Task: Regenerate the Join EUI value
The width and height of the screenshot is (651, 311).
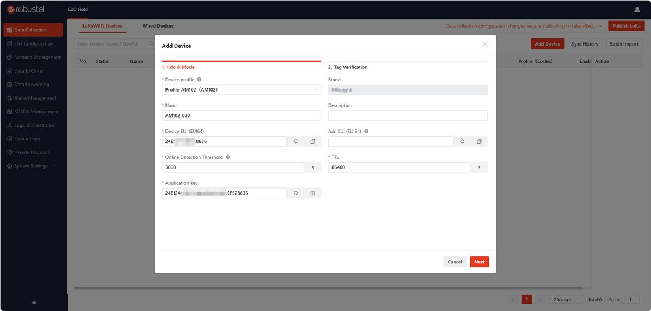Action: 462,141
